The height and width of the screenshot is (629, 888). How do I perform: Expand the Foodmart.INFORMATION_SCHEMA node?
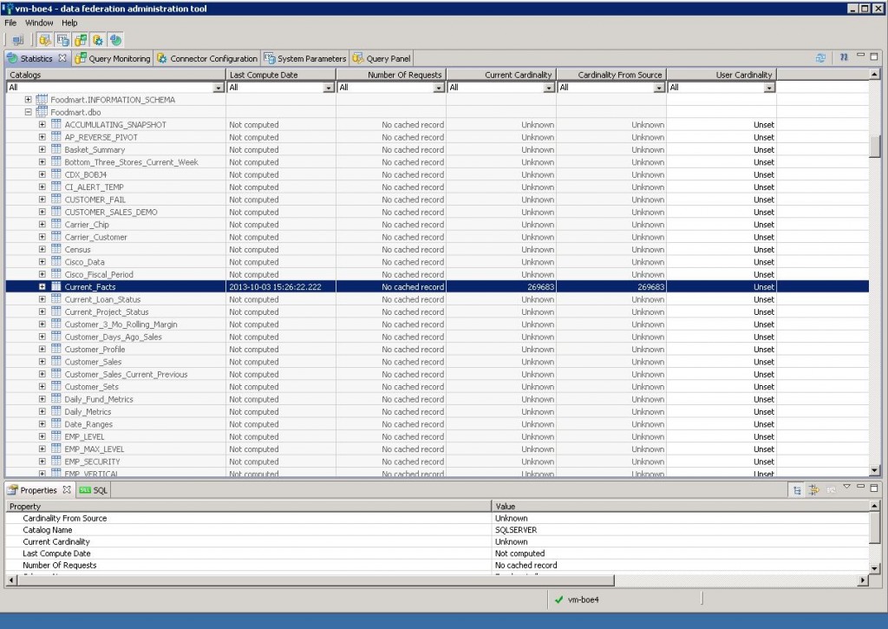click(x=29, y=99)
